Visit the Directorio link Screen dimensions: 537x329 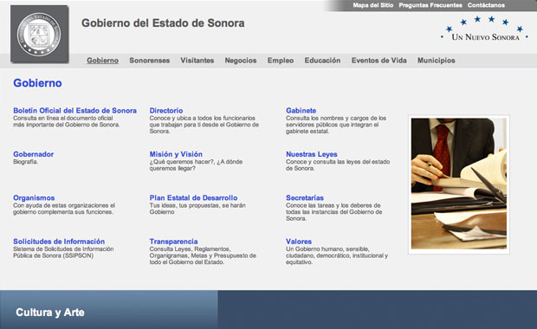pyautogui.click(x=166, y=111)
